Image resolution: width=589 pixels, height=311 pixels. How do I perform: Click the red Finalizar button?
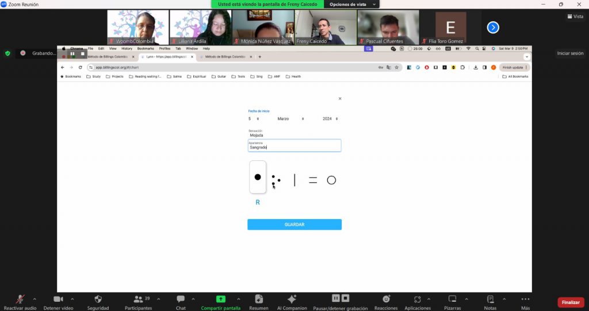571,302
